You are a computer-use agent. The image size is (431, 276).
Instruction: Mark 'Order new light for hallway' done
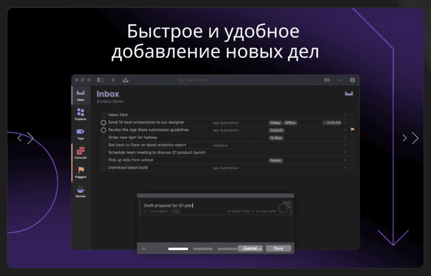pyautogui.click(x=104, y=137)
